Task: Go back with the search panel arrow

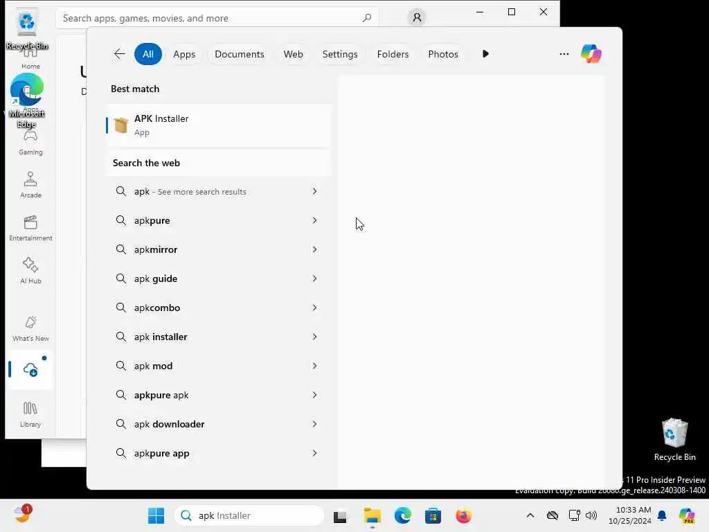Action: pos(119,54)
